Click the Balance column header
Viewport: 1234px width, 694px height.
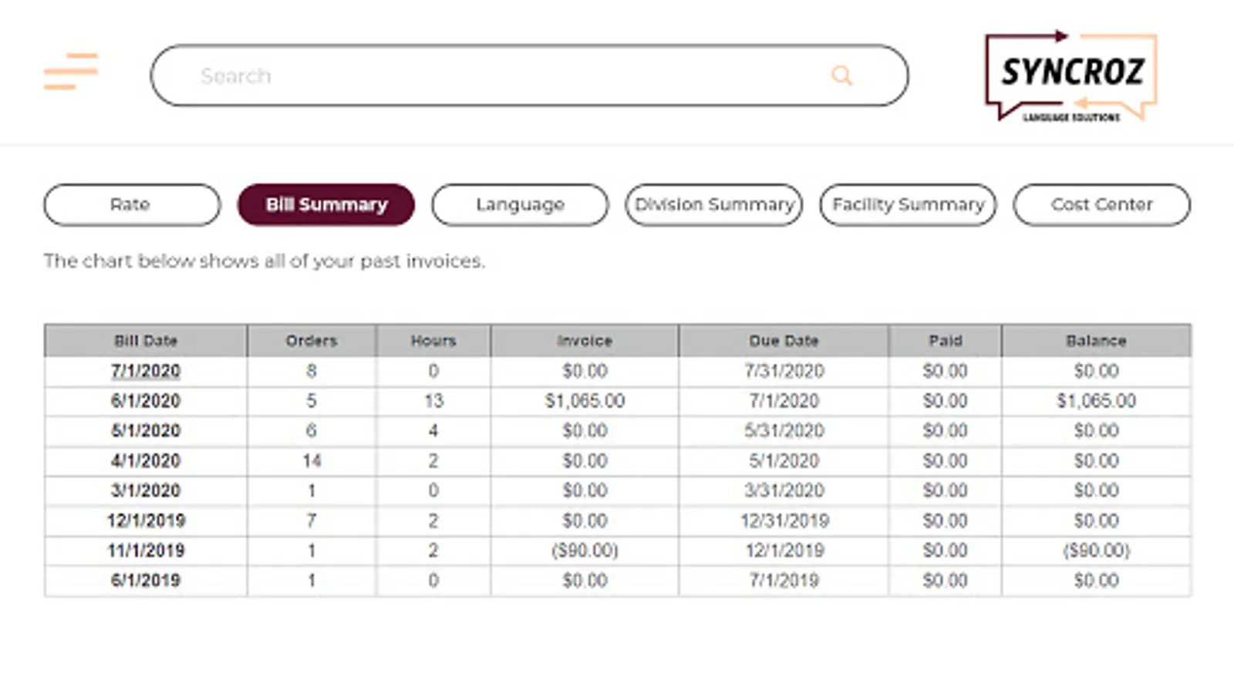click(x=1096, y=341)
